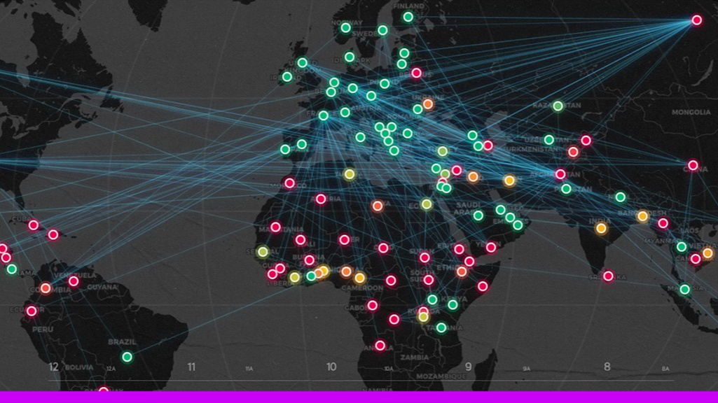Select the green United Kingdom node

pyautogui.click(x=302, y=63)
